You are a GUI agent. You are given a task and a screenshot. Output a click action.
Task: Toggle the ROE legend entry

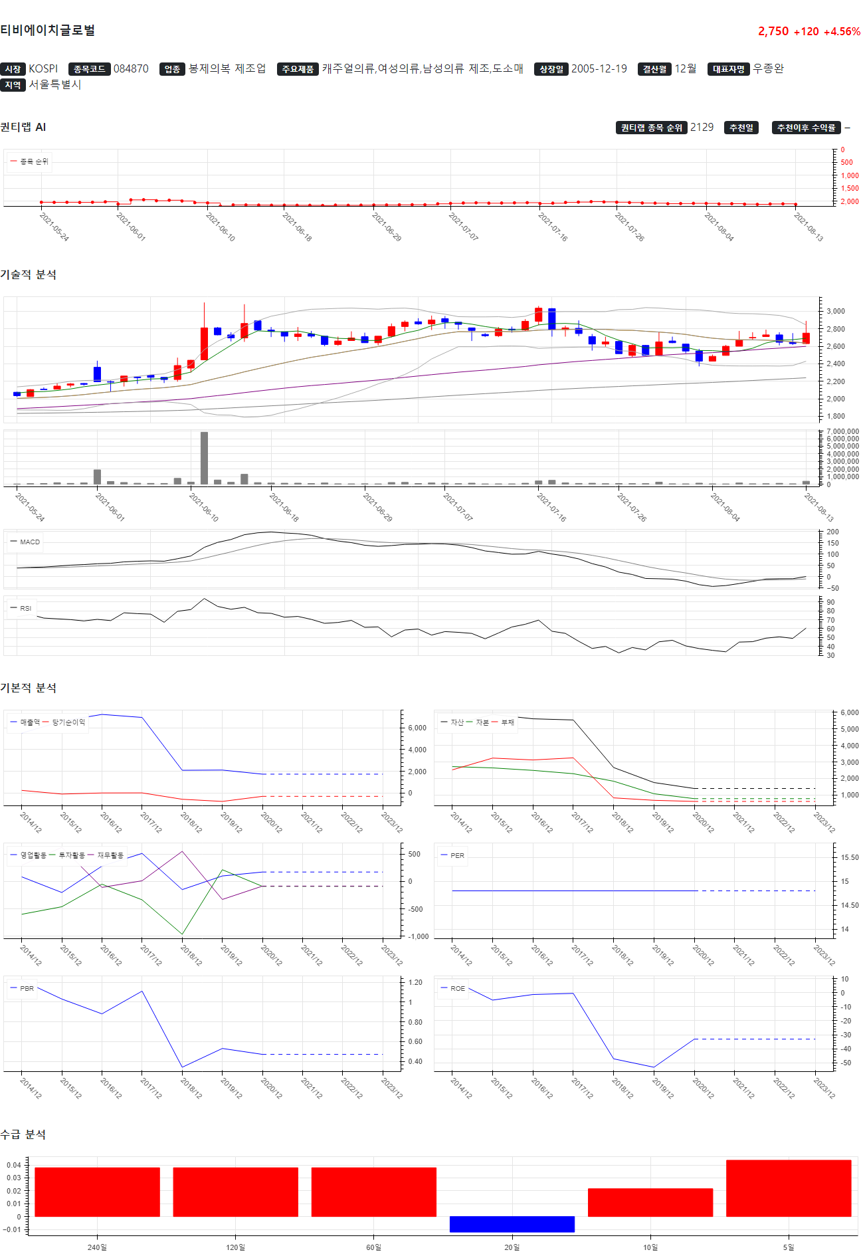453,988
